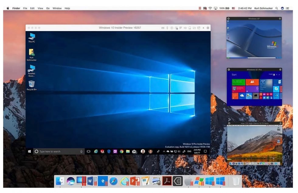The height and width of the screenshot is (193, 298).
Task: Open File Explorer in Windows taskbar
Action: click(128, 152)
